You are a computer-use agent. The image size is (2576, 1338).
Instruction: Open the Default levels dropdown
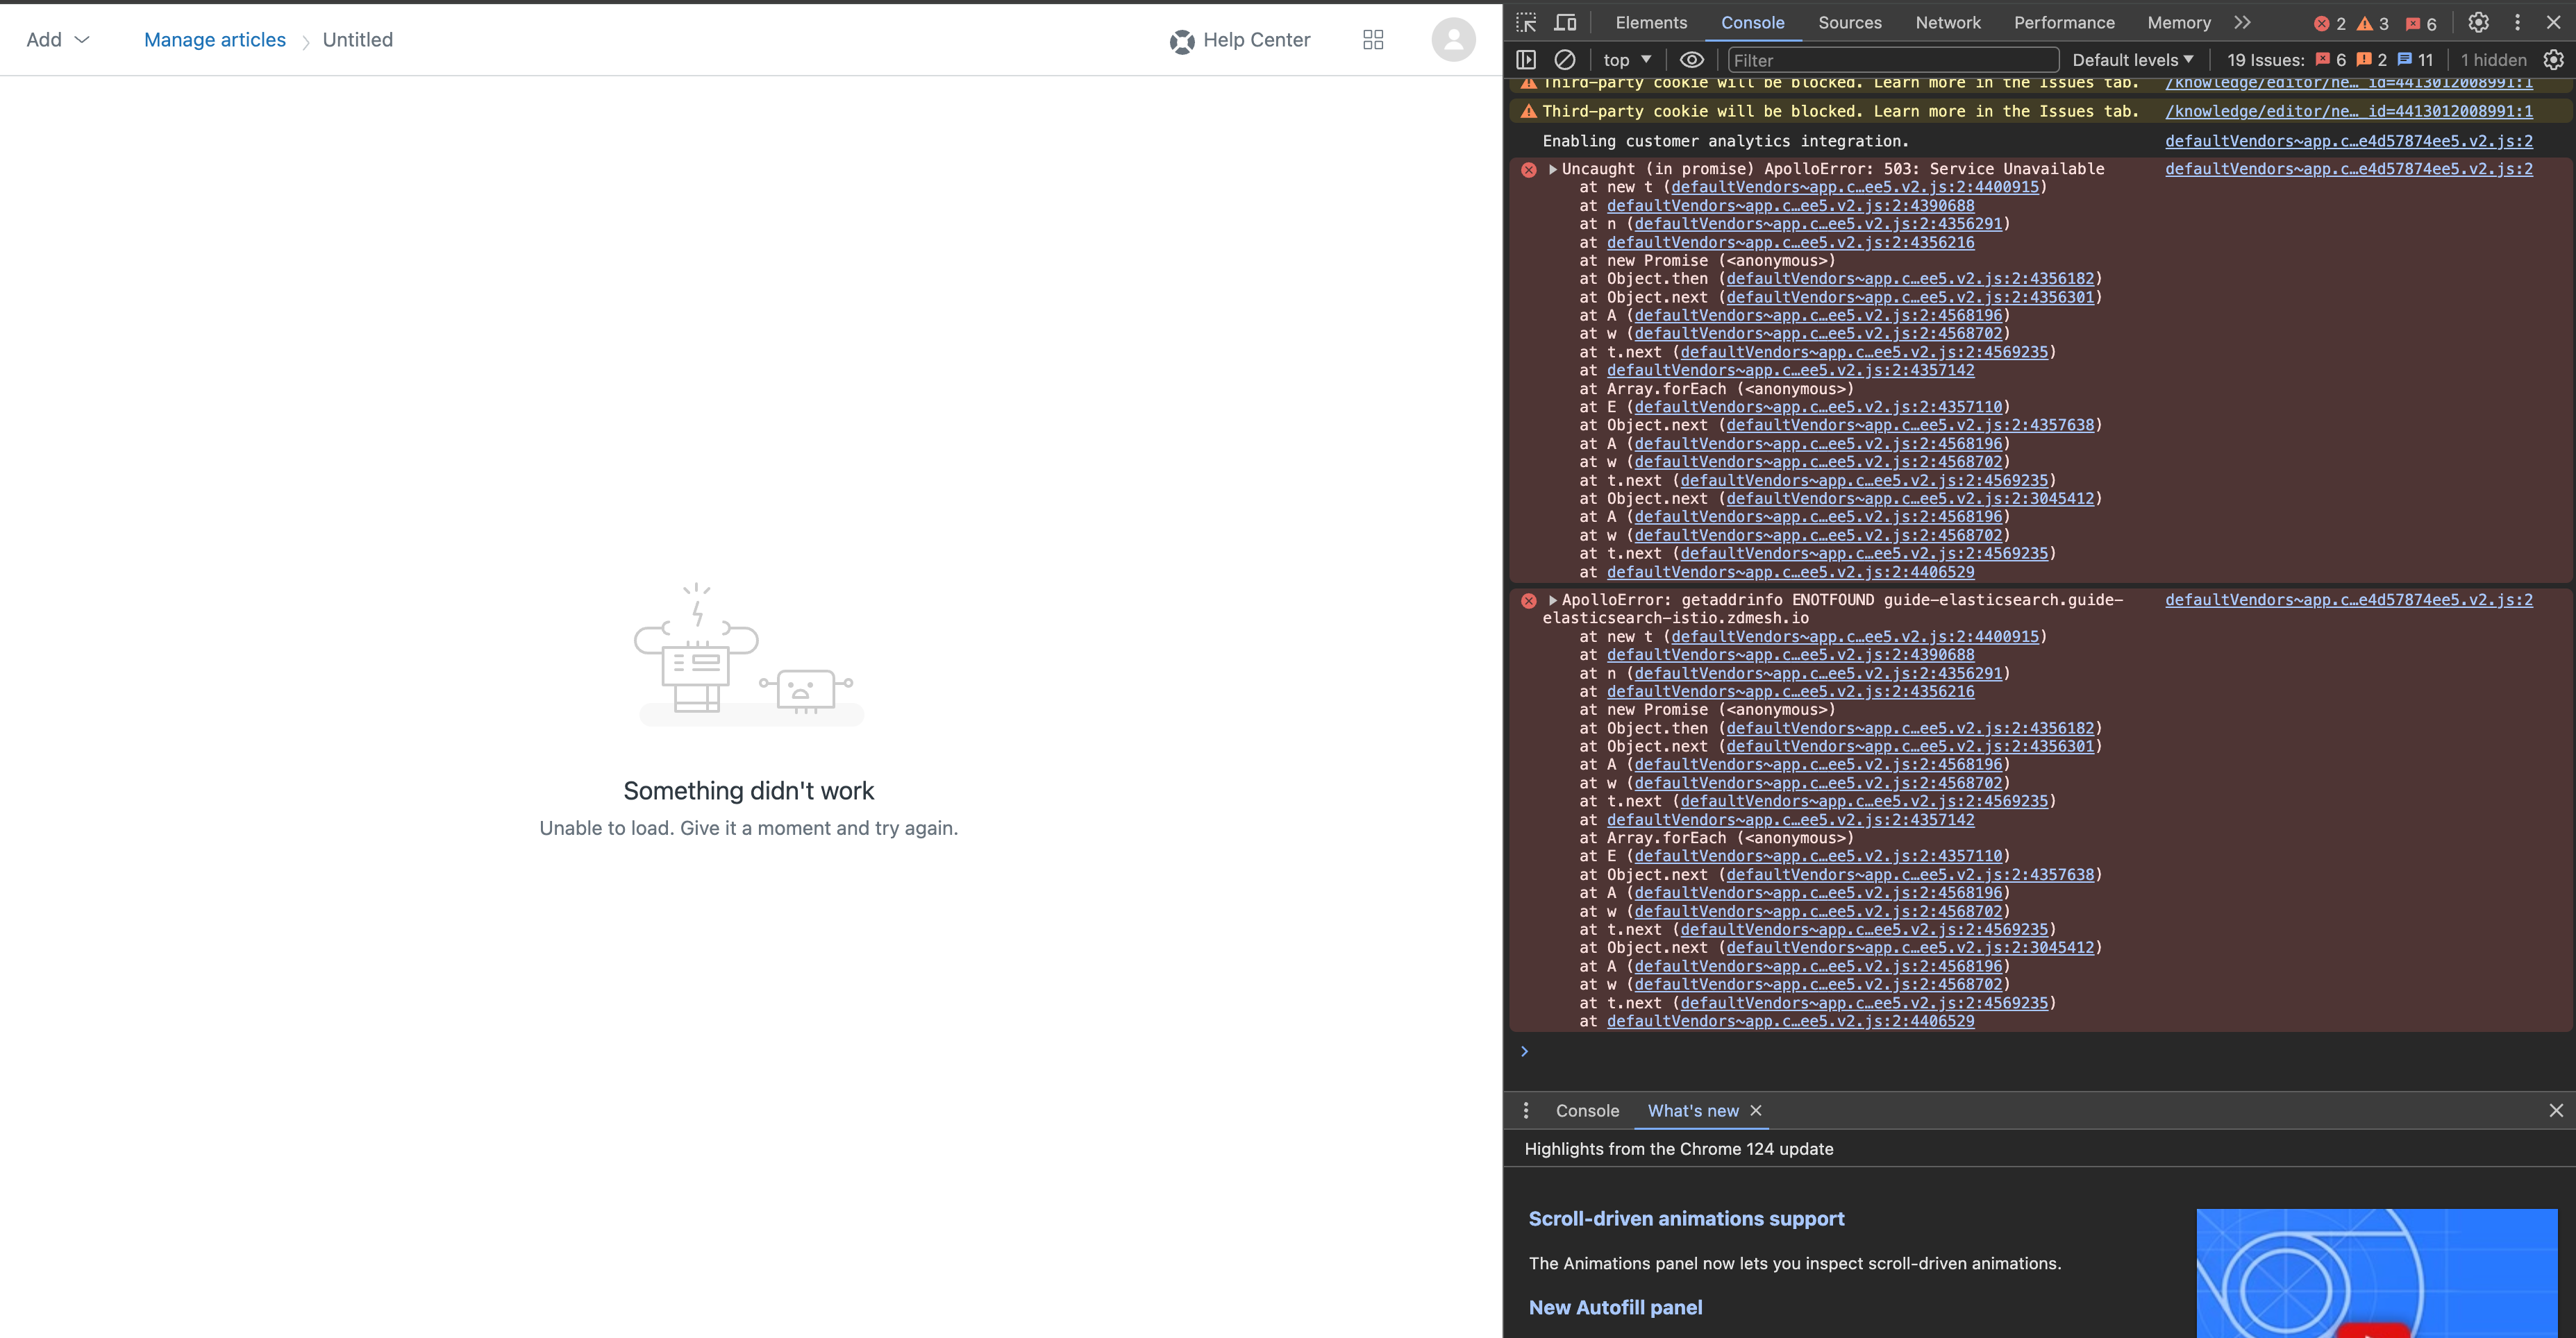(x=2132, y=60)
